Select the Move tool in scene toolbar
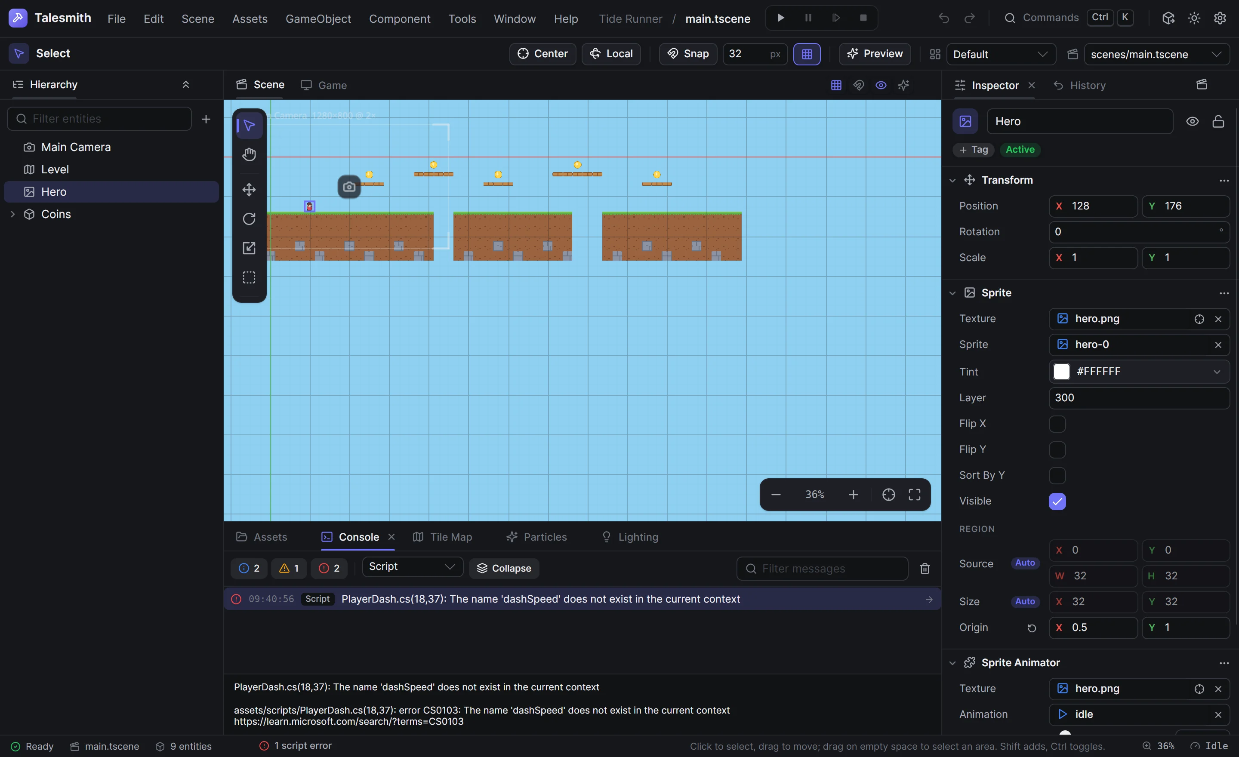The width and height of the screenshot is (1239, 757). (x=249, y=190)
